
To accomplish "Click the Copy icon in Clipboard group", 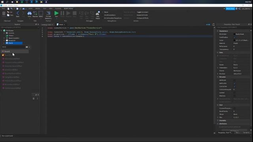I will (8, 15).
